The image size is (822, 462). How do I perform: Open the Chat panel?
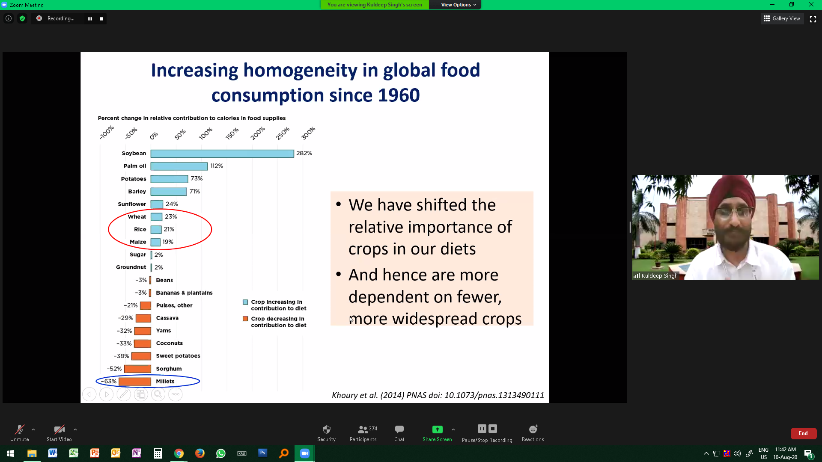pos(399,429)
